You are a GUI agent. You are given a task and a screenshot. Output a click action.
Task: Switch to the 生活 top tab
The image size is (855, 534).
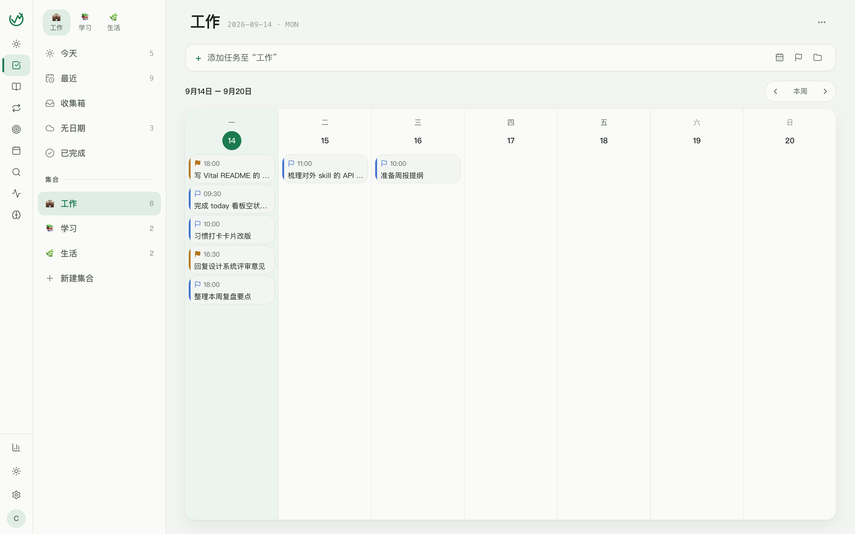114,22
